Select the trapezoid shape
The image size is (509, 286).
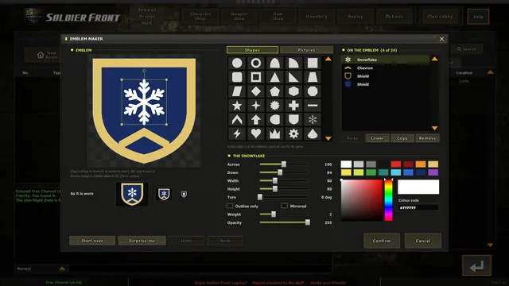(313, 77)
